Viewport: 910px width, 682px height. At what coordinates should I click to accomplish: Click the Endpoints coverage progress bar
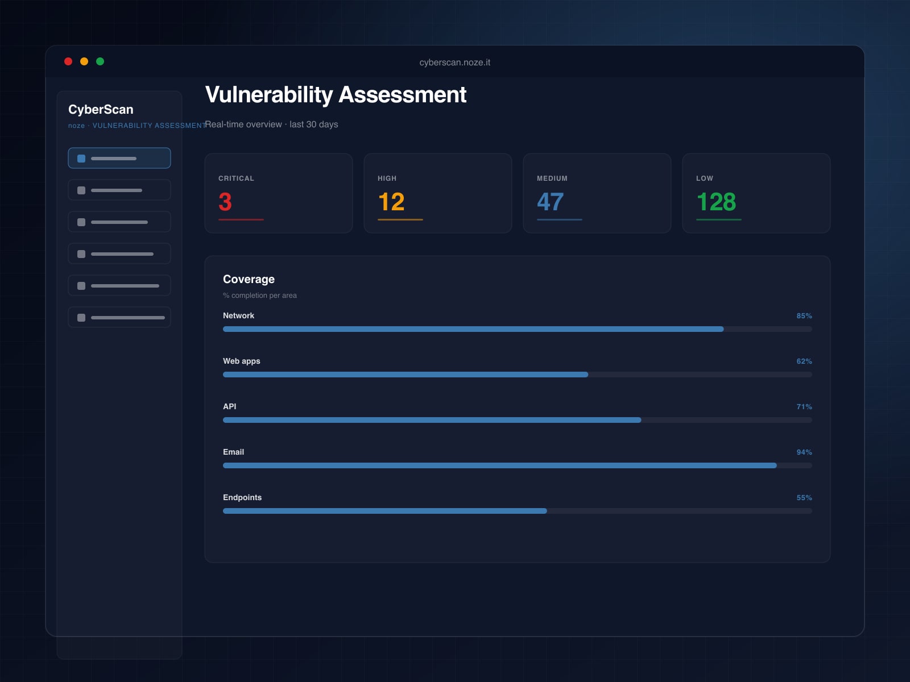tap(517, 511)
